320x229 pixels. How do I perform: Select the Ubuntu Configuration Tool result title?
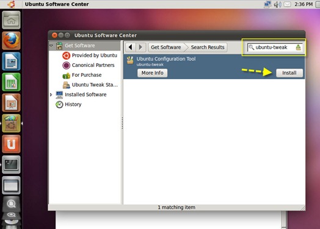click(166, 59)
